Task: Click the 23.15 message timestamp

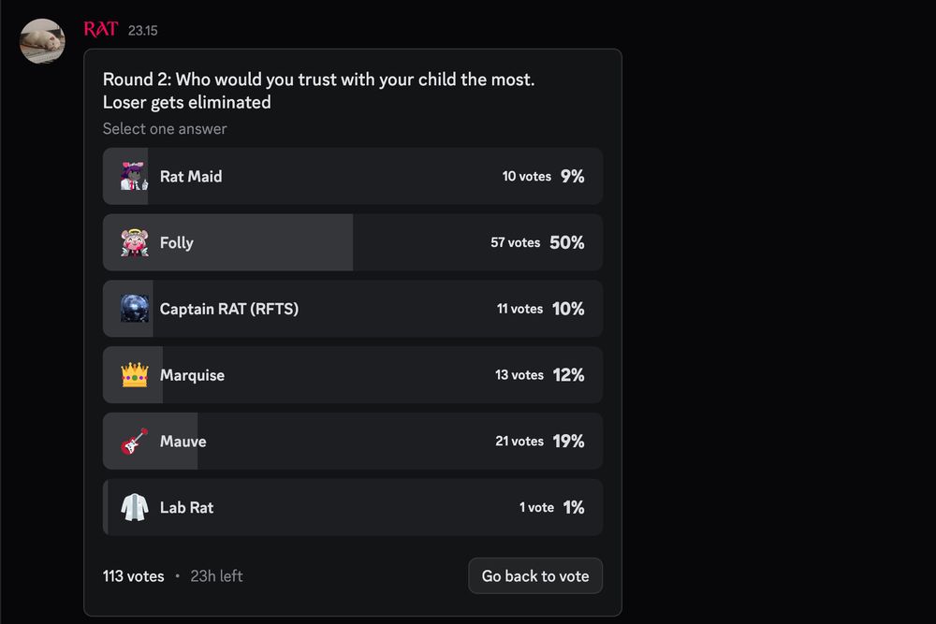Action: tap(142, 31)
